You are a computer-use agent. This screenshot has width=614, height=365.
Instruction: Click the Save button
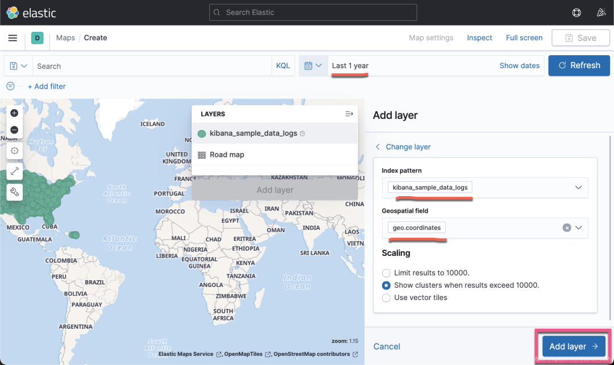coord(580,38)
